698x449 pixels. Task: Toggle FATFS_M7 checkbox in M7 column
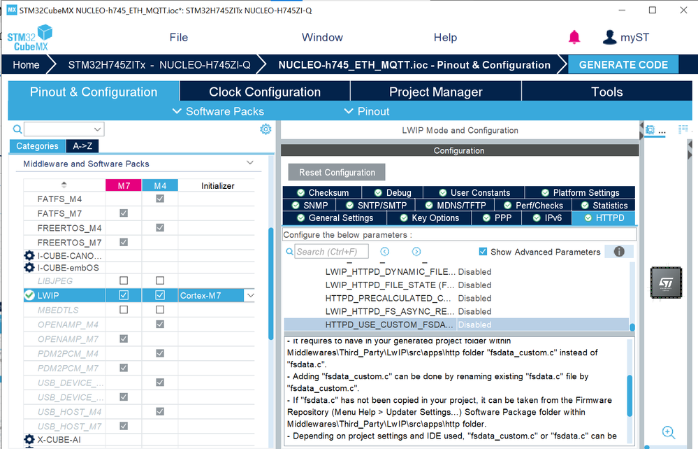point(124,213)
